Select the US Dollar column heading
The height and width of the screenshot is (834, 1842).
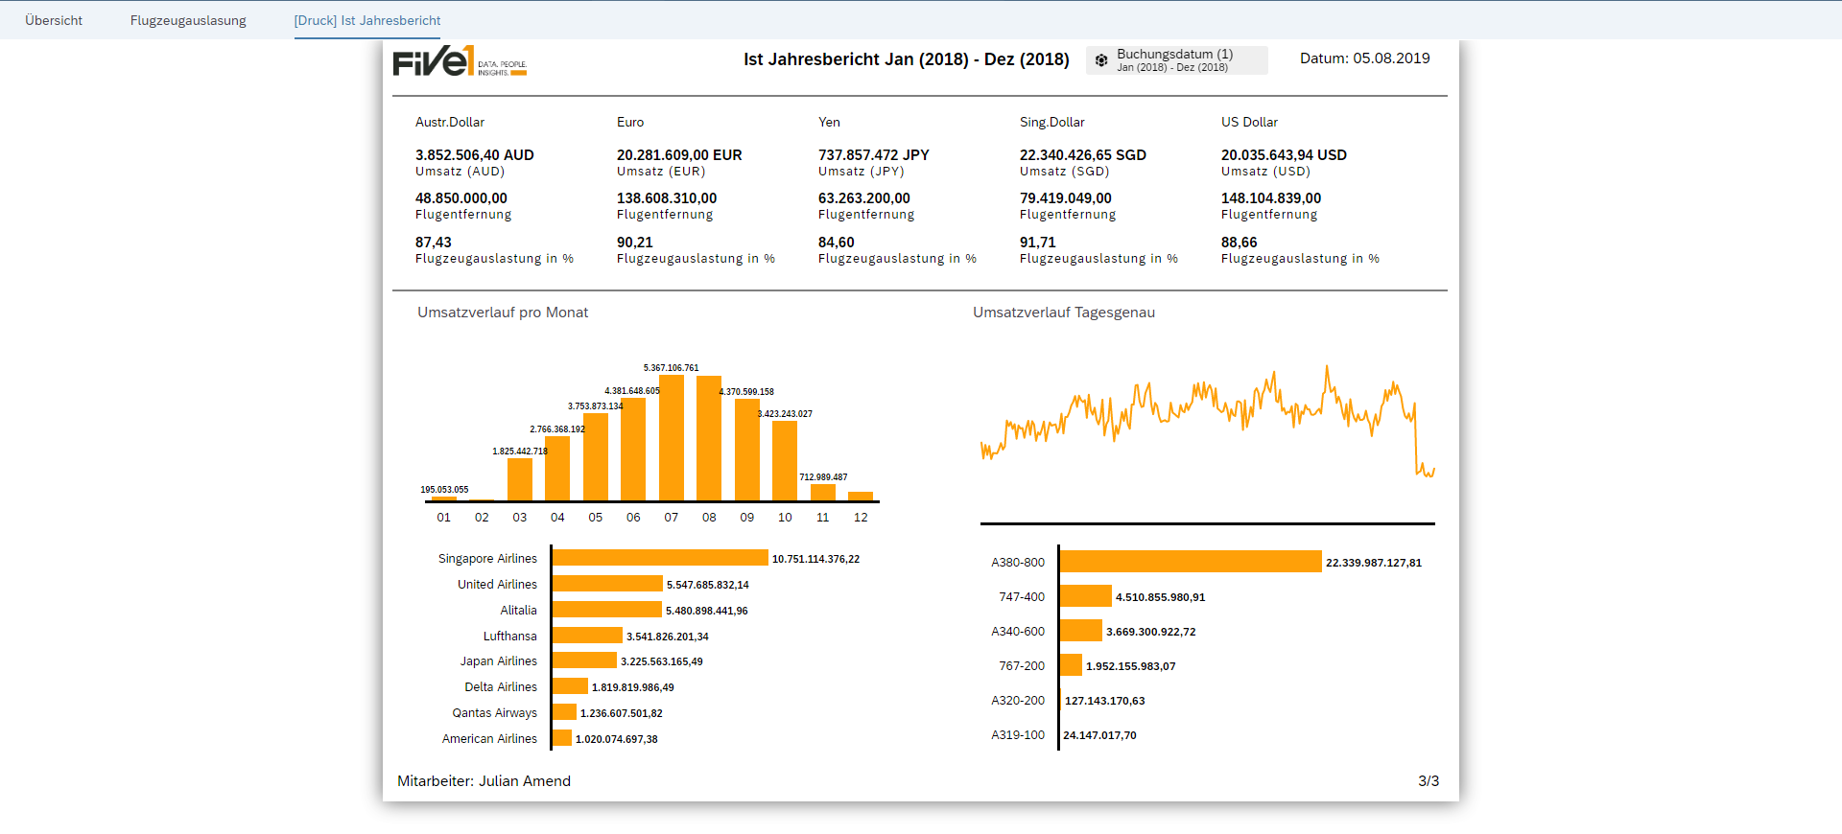1249,123
